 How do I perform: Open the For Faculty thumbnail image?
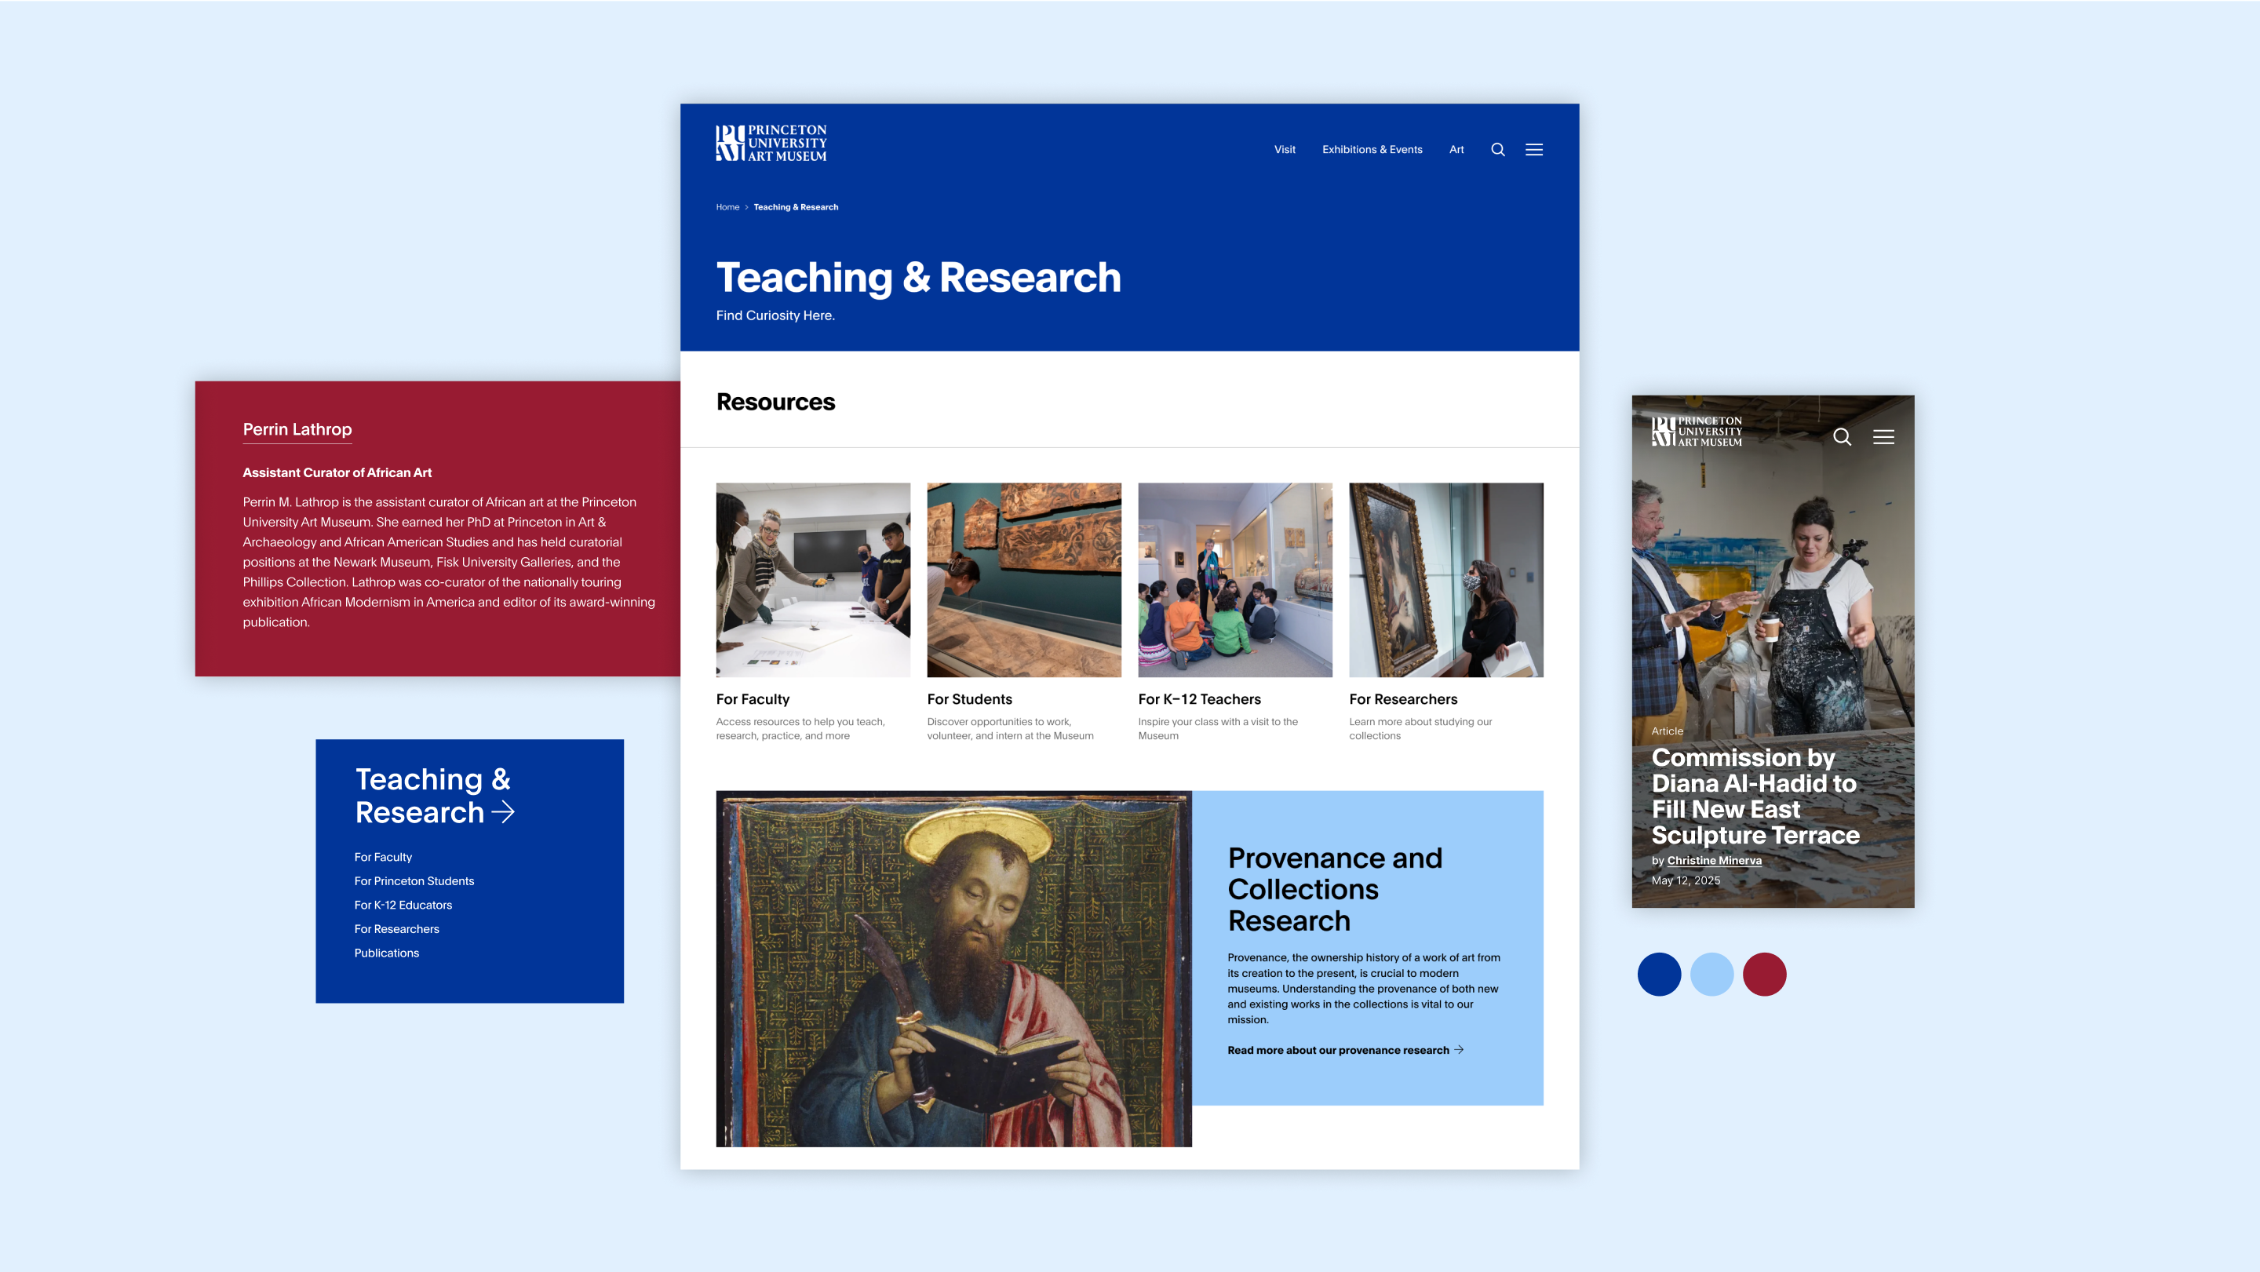(x=812, y=580)
